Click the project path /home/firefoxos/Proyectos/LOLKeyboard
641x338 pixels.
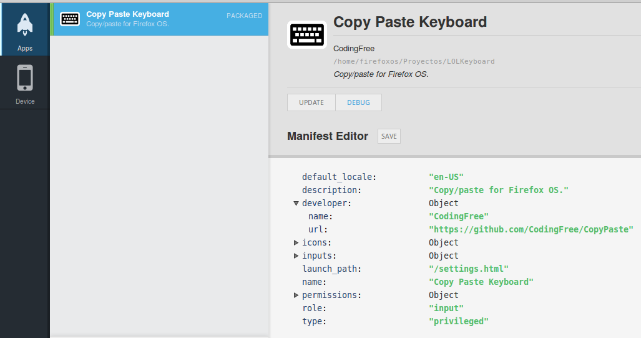414,61
